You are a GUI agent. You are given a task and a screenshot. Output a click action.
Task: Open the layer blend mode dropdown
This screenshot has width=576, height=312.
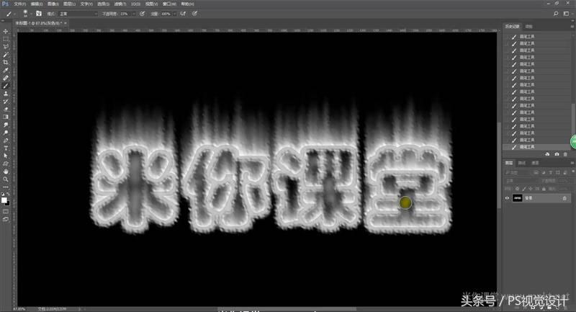tap(521, 181)
